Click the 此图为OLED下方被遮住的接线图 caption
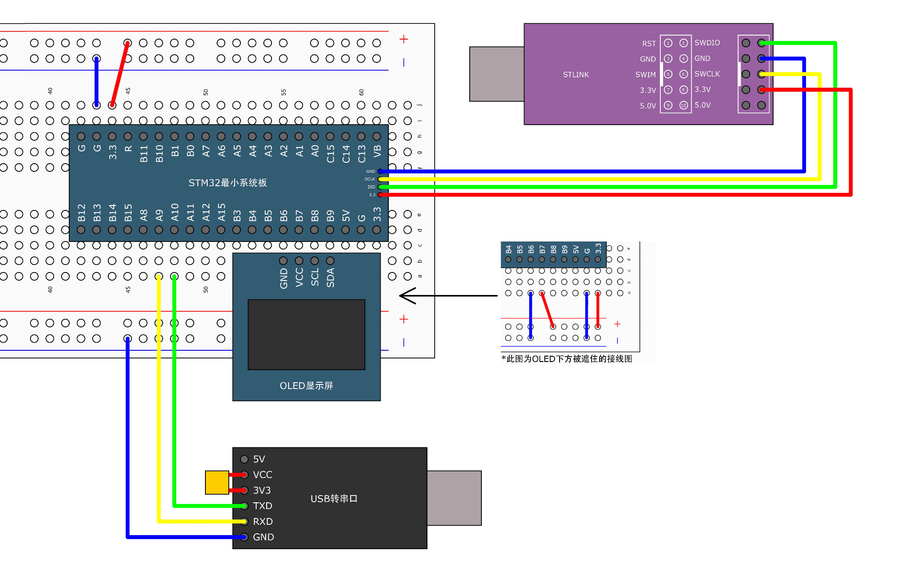Screen dimensions: 903x572 click(x=565, y=359)
